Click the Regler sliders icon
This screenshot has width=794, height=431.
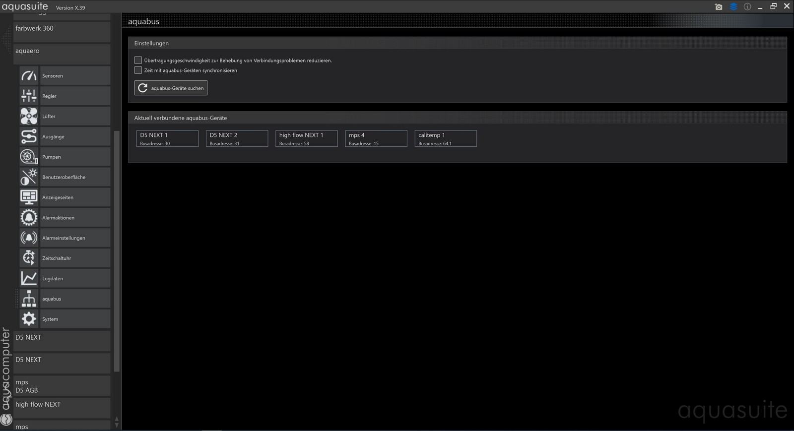pyautogui.click(x=29, y=96)
